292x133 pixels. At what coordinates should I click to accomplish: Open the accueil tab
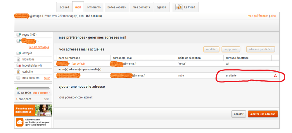coord(64,7)
